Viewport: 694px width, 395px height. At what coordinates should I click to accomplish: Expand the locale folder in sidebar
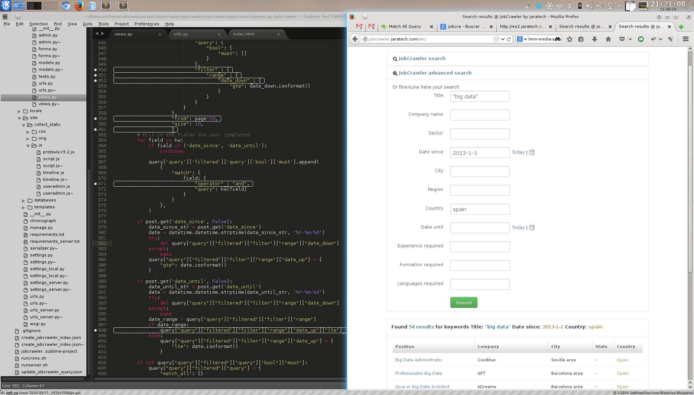coord(19,111)
